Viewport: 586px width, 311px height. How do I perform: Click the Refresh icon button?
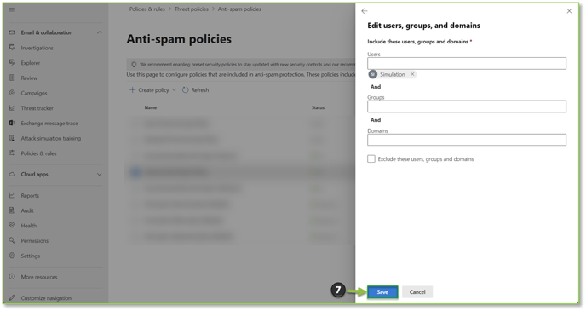186,90
